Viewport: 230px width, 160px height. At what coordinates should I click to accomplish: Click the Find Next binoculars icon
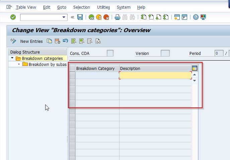pyautogui.click(x=132, y=17)
